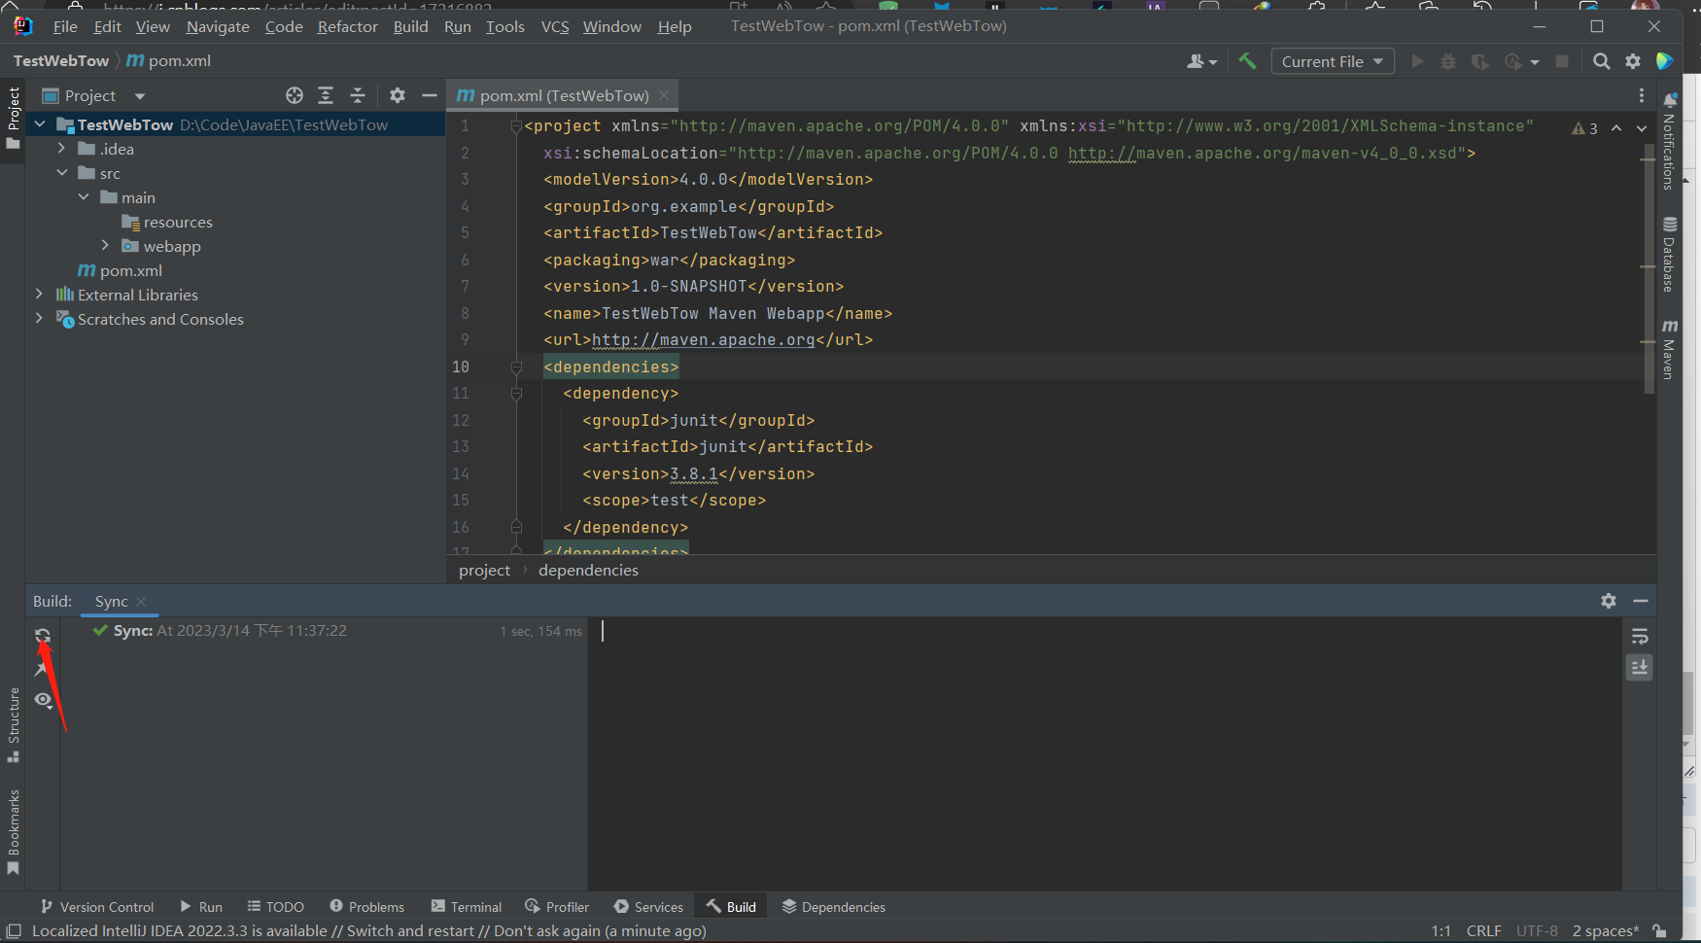Open the Database tool window

pyautogui.click(x=1669, y=255)
